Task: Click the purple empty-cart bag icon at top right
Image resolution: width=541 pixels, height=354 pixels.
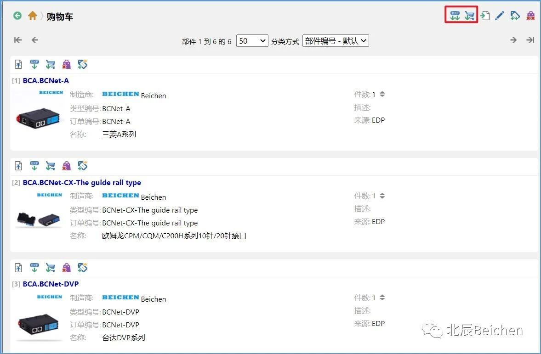Action: (530, 16)
